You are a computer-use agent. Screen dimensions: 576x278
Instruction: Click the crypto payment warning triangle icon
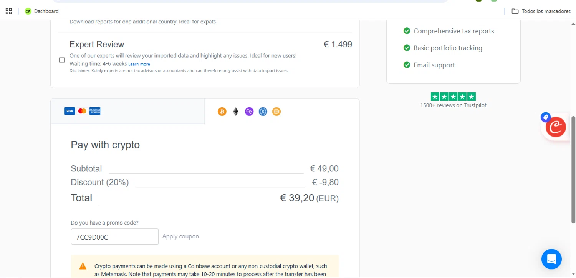(83, 266)
